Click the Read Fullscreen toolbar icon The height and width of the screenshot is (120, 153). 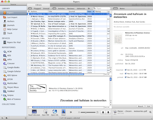tap(34, 112)
